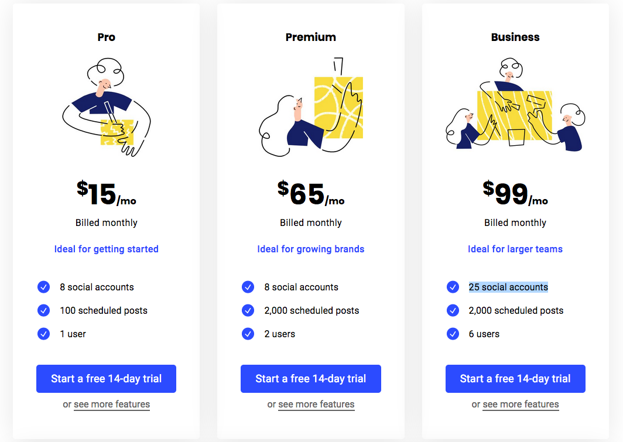Click the Premium plan illustration
Screen dimensions: 623x442
(x=311, y=107)
